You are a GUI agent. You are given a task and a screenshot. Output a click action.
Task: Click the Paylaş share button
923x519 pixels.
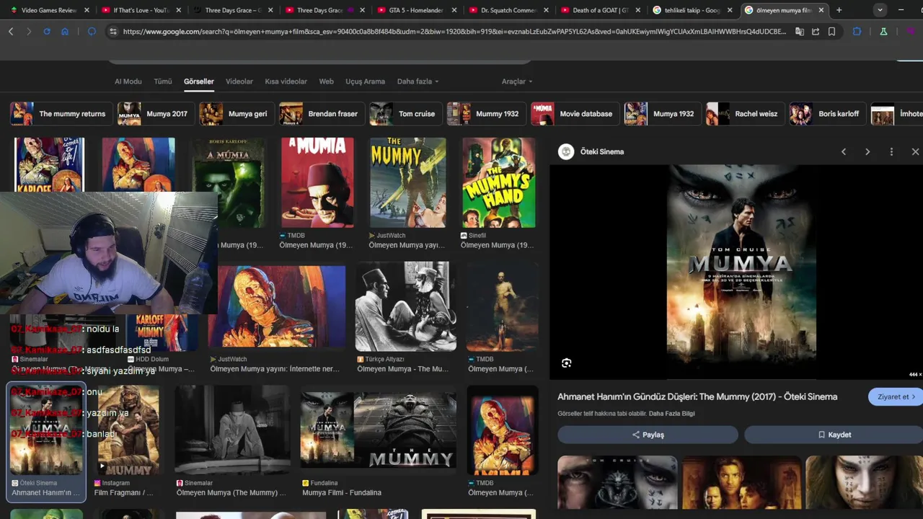click(648, 435)
